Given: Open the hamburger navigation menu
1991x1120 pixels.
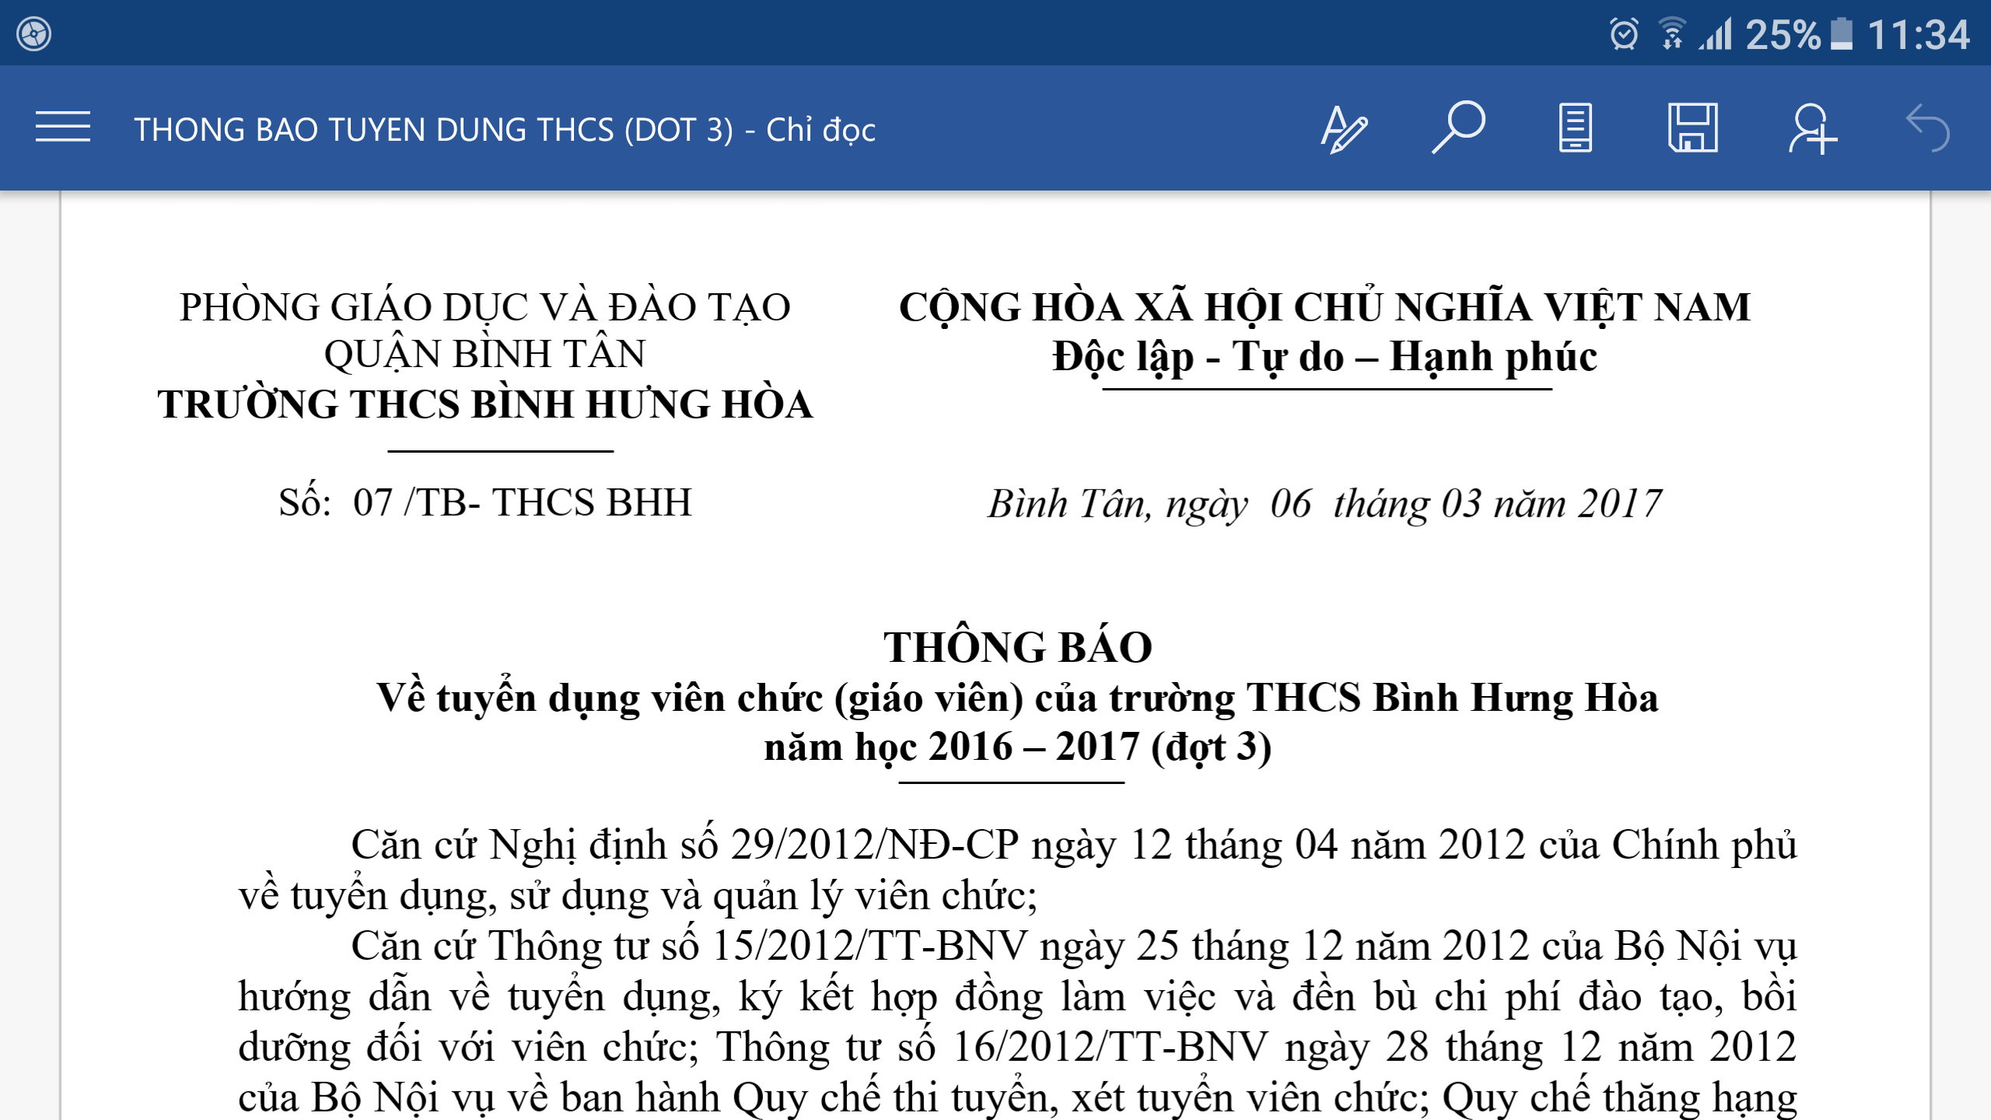Looking at the screenshot, I should click(62, 128).
